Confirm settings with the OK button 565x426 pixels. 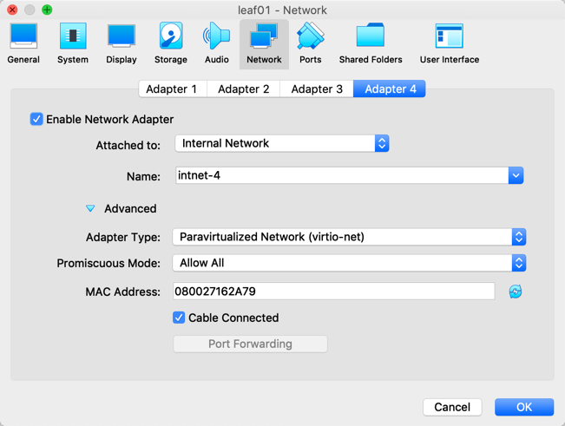tap(524, 407)
